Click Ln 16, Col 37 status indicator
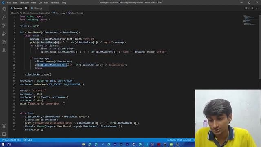 (179, 140)
